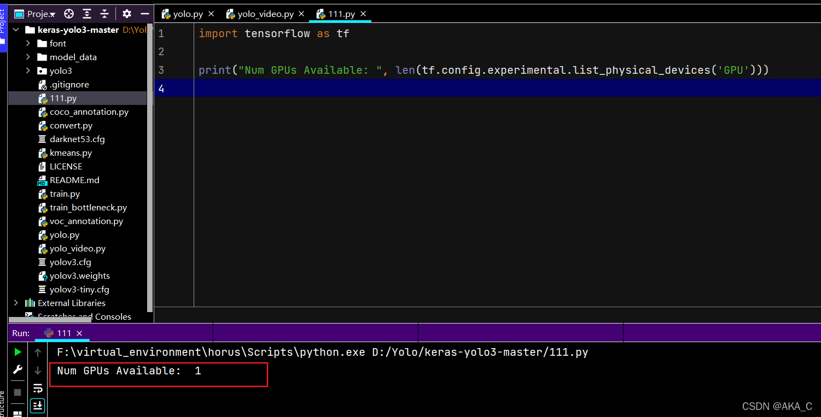Rerun 111 with green play icon
Image resolution: width=821 pixels, height=417 pixels.
point(18,352)
